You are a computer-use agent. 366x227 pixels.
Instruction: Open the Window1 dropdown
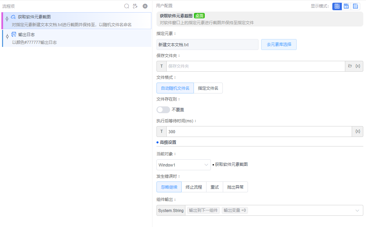tap(183, 164)
